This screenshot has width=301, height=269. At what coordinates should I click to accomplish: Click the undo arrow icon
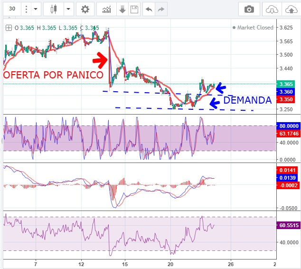(x=149, y=9)
